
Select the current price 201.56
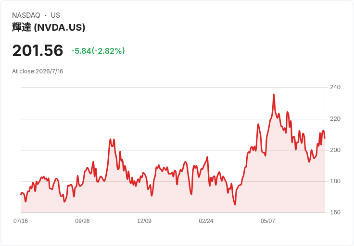38,50
